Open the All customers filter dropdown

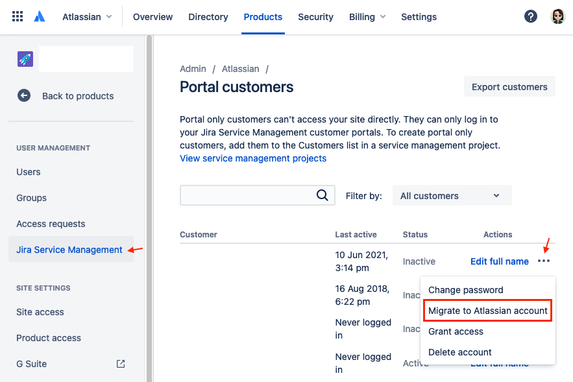(452, 195)
